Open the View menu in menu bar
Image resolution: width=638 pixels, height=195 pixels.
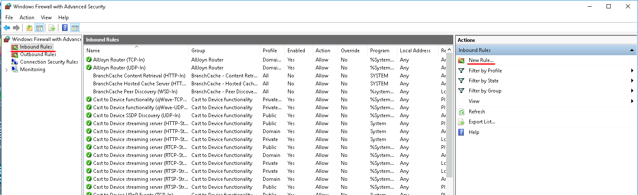(x=46, y=18)
